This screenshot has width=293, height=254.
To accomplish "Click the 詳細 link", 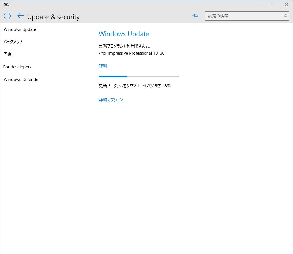I will [x=103, y=66].
